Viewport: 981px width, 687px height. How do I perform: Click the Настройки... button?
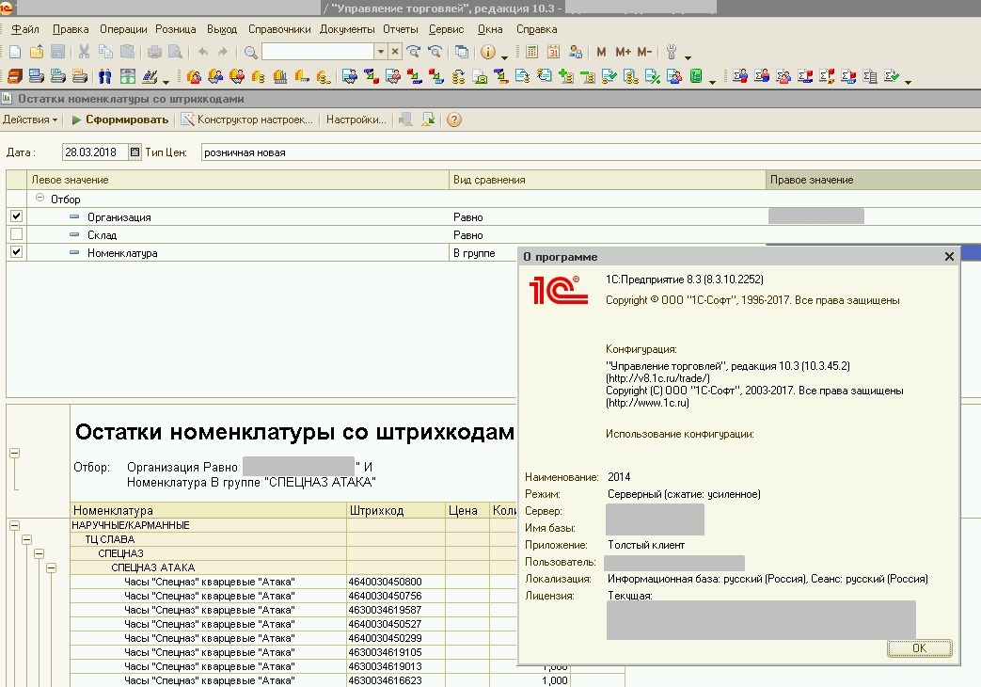pyautogui.click(x=356, y=120)
